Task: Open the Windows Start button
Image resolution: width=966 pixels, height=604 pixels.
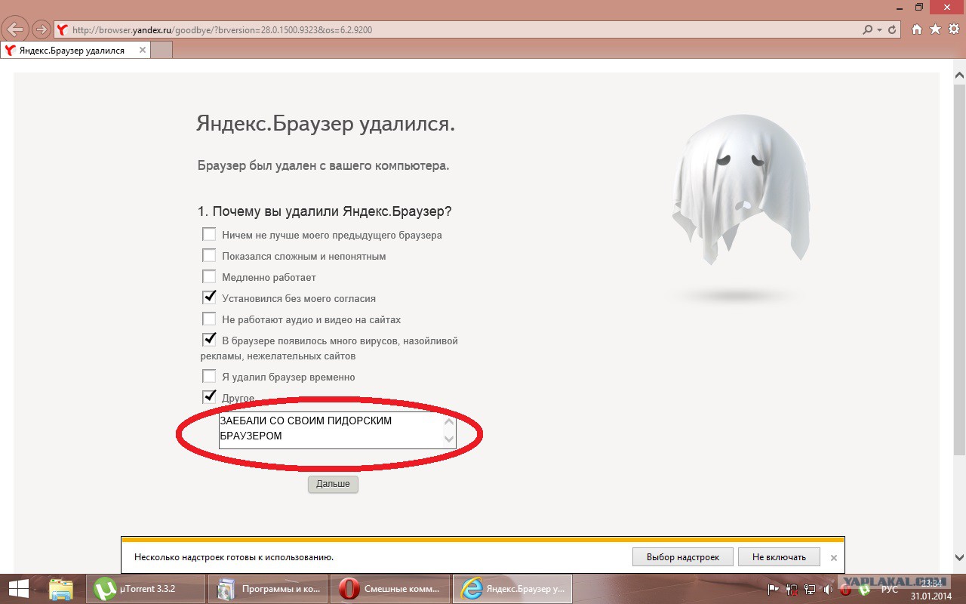Action: 17,589
